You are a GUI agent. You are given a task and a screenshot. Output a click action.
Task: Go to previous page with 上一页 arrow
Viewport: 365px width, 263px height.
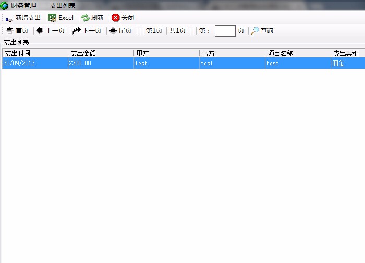pyautogui.click(x=40, y=30)
